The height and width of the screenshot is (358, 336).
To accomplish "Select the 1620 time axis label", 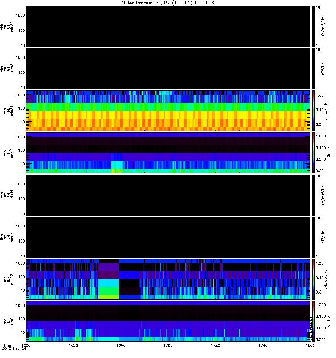I will [x=73, y=345].
